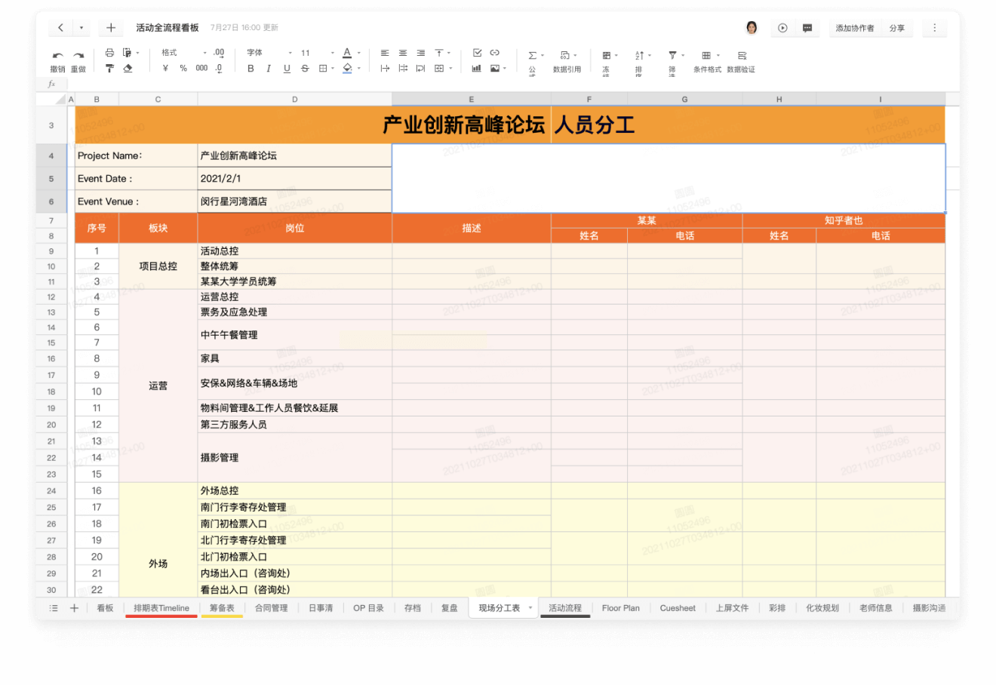Image resolution: width=996 pixels, height=685 pixels.
Task: Apply percent number format
Action: [183, 68]
